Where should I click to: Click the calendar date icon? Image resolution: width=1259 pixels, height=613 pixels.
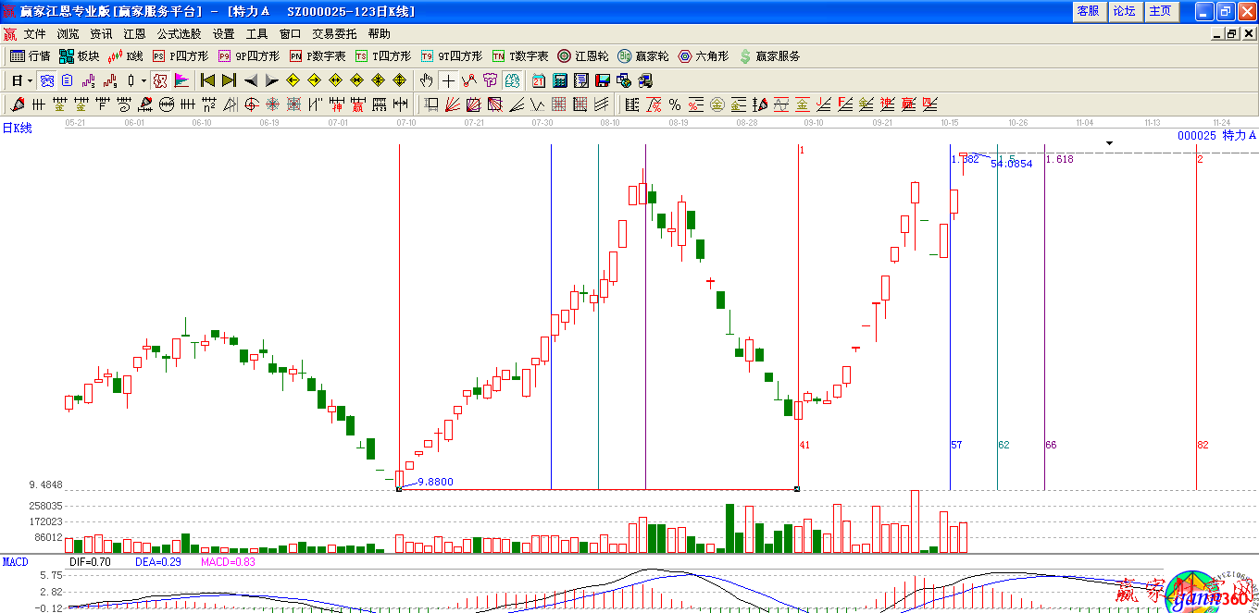tap(539, 80)
